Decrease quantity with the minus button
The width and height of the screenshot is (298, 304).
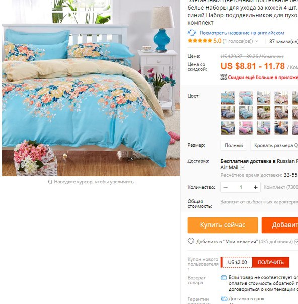tap(226, 187)
